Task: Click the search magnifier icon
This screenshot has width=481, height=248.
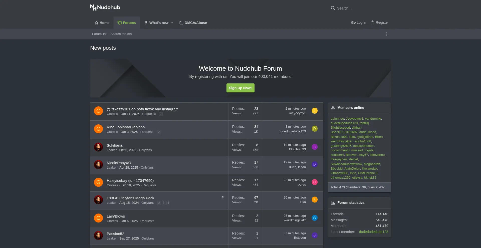Action: pos(333,8)
